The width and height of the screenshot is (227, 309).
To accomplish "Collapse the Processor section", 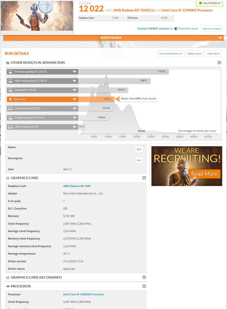I will [x=144, y=286].
